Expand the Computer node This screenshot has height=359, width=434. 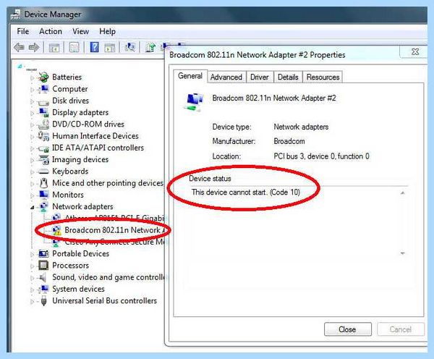tap(32, 90)
